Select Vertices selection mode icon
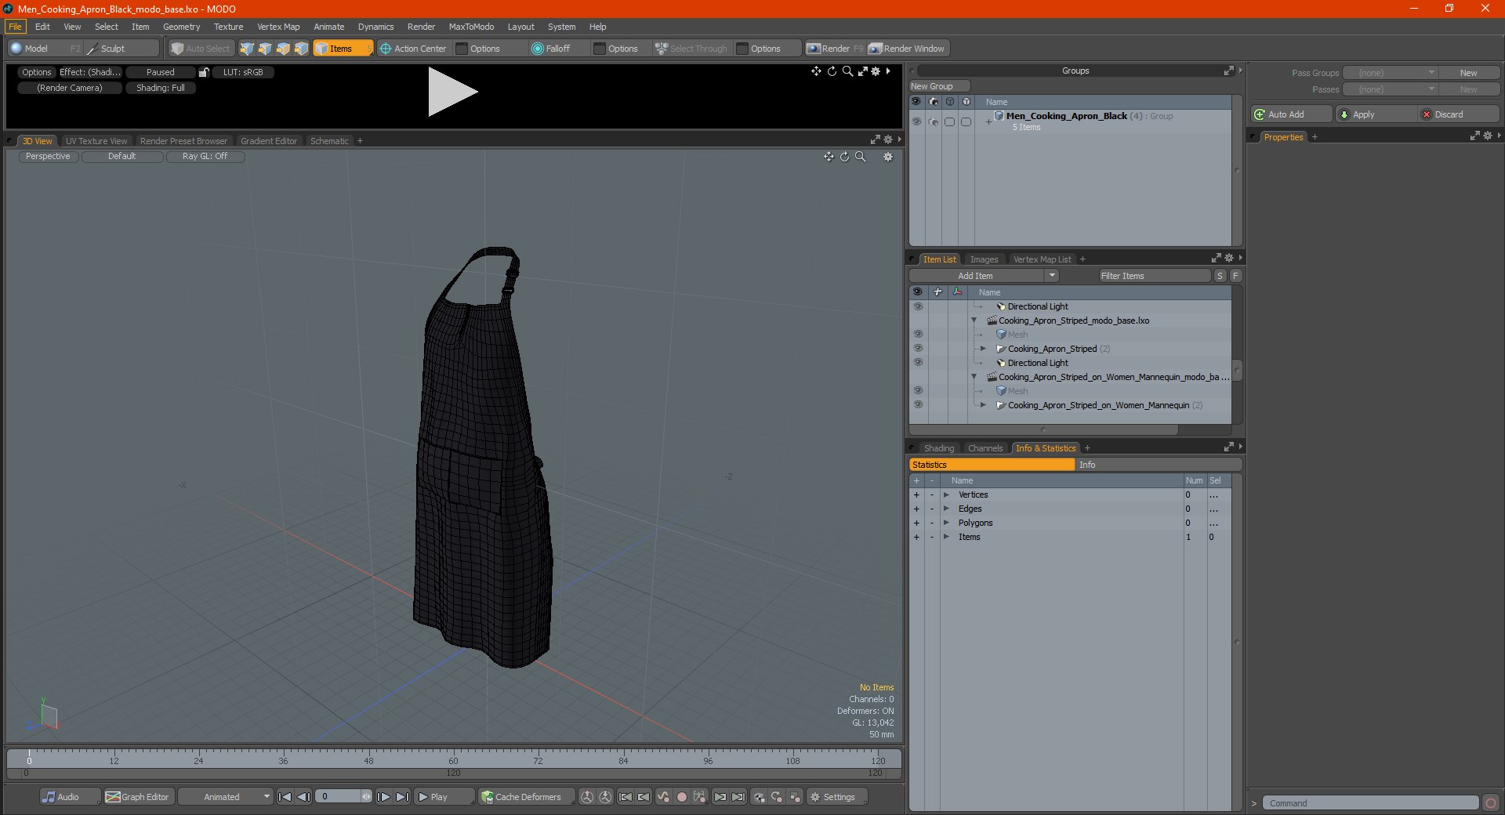 point(247,49)
